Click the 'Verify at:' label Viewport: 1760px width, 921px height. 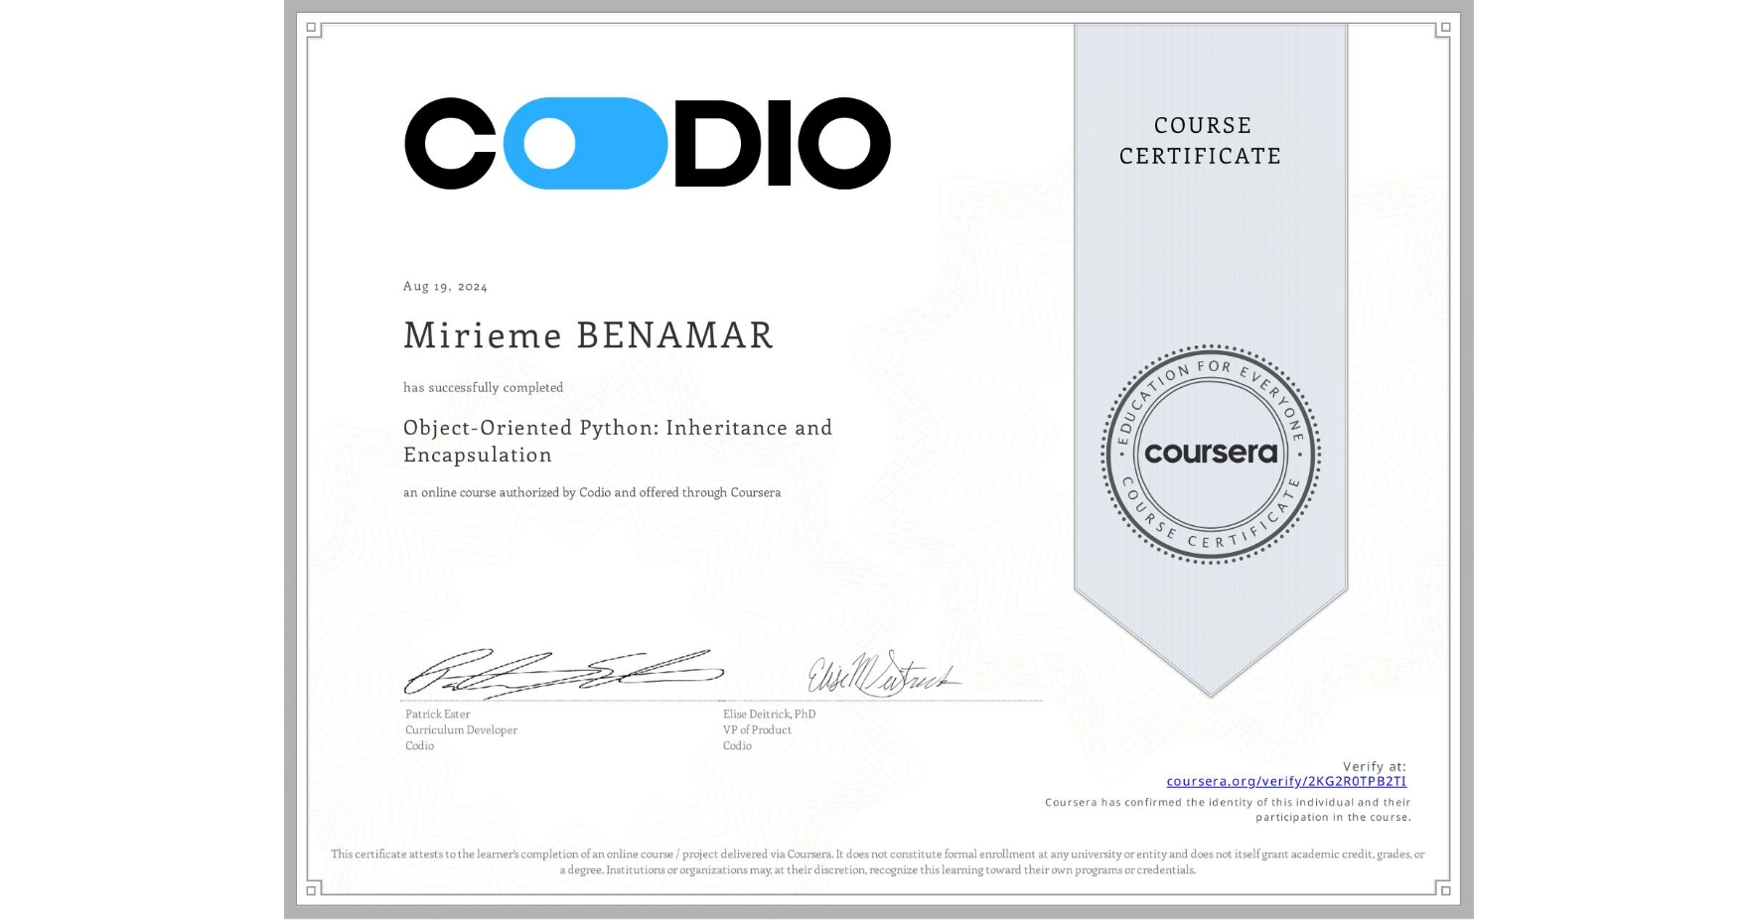coord(1376,765)
